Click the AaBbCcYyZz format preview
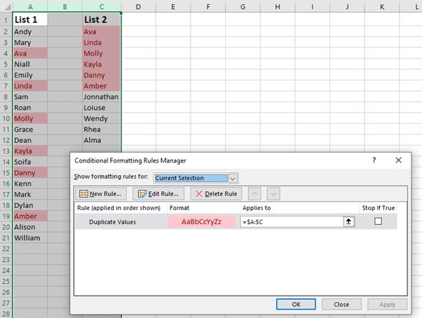This screenshot has width=422, height=318. tap(201, 222)
